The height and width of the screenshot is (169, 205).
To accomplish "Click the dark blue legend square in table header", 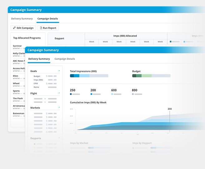I will [x=170, y=42].
